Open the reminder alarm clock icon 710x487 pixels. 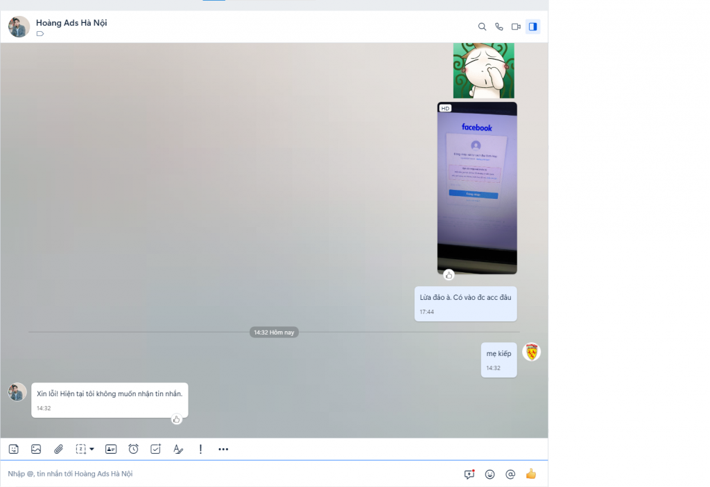click(133, 449)
